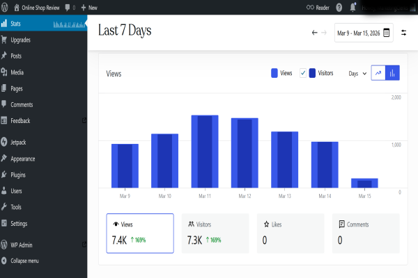Open the Mar 9 - Mar 15 date picker
This screenshot has height=278, width=418.
click(364, 33)
